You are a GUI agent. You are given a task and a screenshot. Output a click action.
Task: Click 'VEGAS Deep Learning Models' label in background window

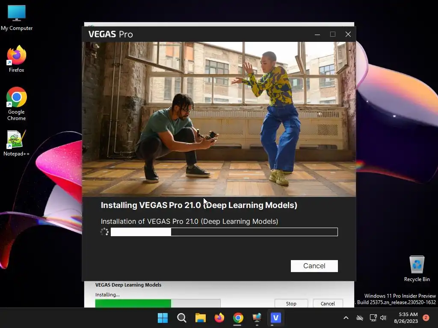point(128,285)
